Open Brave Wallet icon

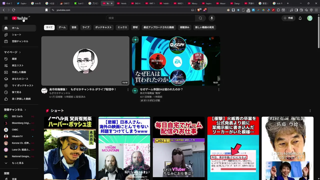click(x=301, y=10)
